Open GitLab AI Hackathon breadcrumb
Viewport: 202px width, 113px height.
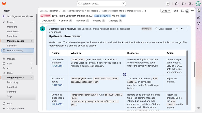click(x=49, y=11)
